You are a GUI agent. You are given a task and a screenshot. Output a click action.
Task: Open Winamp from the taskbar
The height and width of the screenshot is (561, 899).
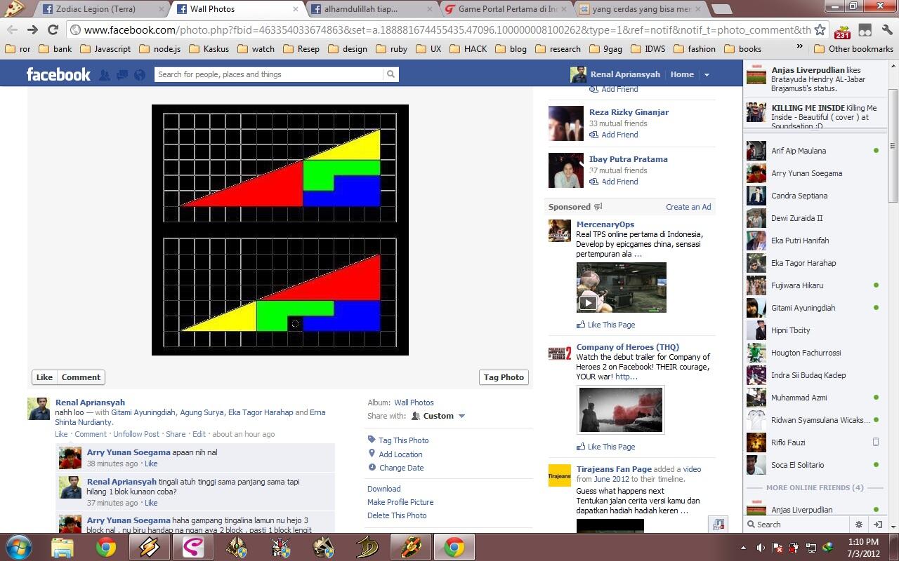tap(150, 547)
